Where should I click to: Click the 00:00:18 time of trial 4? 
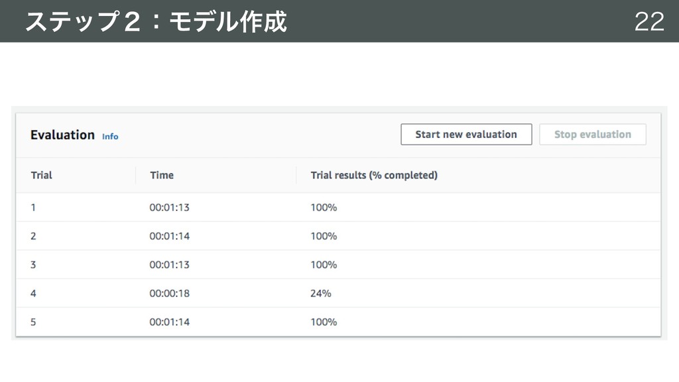pos(169,293)
